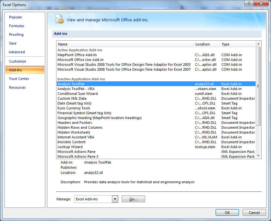Open the Trust Center category
The width and height of the screenshot is (271, 221).
coord(19,79)
